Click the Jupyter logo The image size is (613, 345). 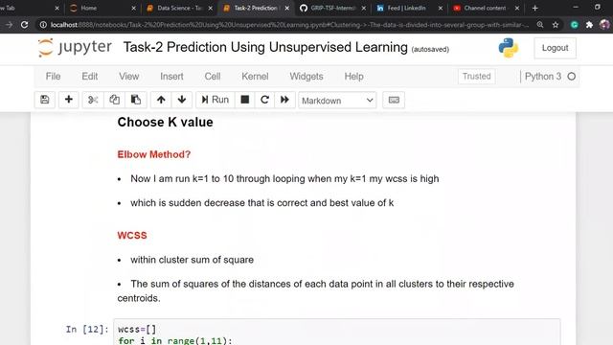coord(75,48)
